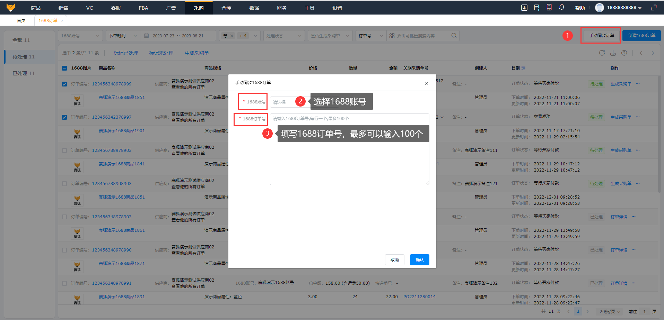Open the 是否生成采购单 dropdown
This screenshot has height=320, width=664.
tap(330, 36)
